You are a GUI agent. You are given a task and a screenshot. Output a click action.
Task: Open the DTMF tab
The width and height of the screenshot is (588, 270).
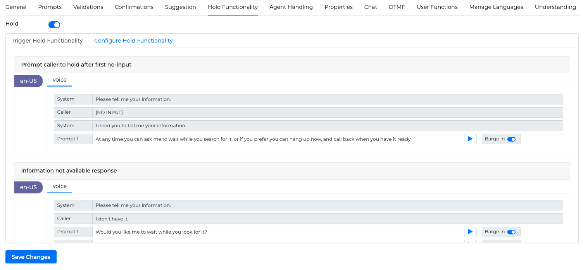point(397,7)
